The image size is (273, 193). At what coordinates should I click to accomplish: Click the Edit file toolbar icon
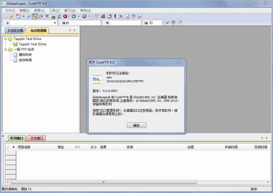(96, 16)
